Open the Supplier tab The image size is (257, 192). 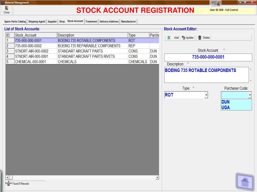point(52,21)
